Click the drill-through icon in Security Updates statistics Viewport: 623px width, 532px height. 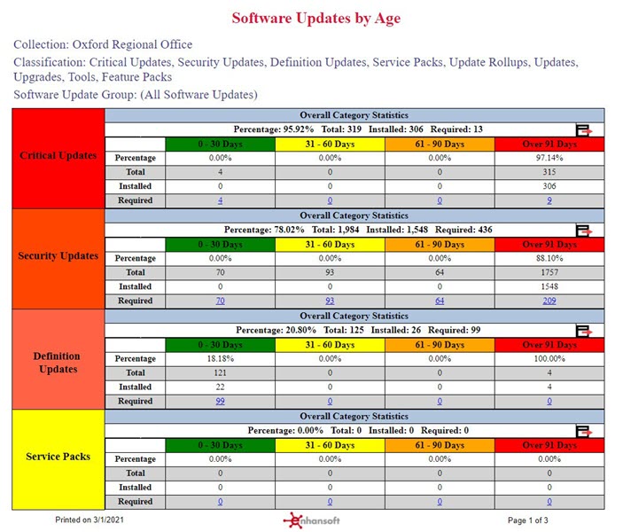tap(584, 230)
